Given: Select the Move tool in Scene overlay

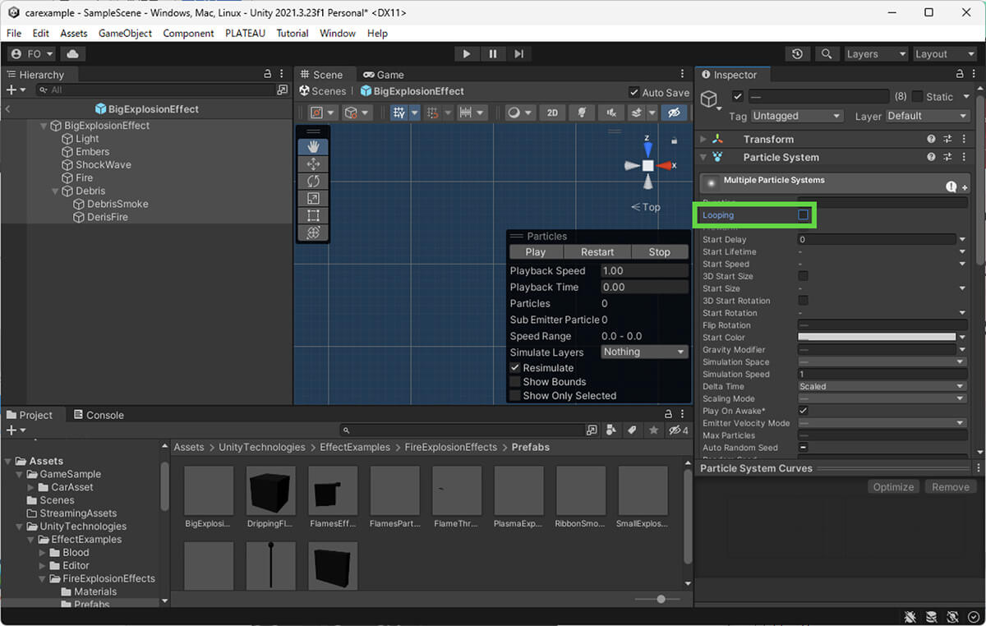Looking at the screenshot, I should click(313, 164).
